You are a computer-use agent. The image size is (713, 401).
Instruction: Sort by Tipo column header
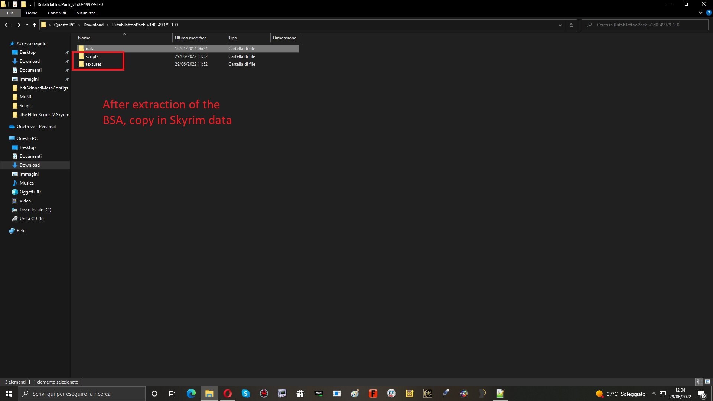point(248,38)
